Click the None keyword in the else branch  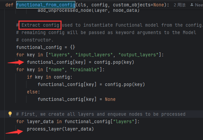[x=110, y=99]
